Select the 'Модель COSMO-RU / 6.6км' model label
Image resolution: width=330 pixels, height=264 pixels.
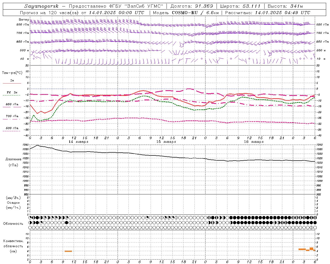tap(186, 13)
